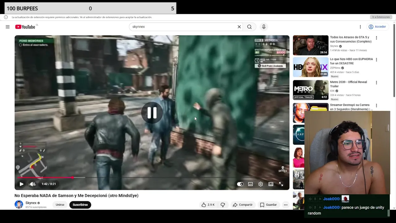Click the info icon in the extension notice
The width and height of the screenshot is (396, 223).
6,17
